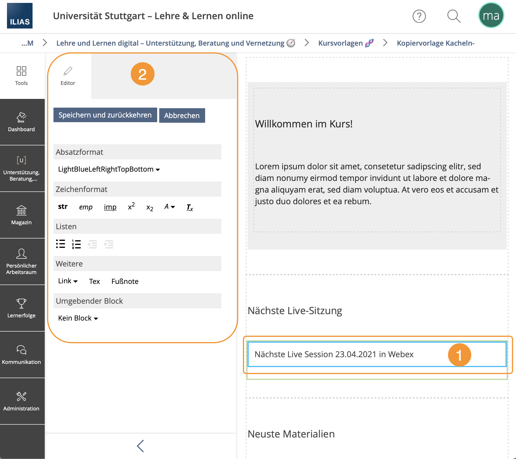This screenshot has width=516, height=459.
Task: Click the Listen section header
Action: 137,226
